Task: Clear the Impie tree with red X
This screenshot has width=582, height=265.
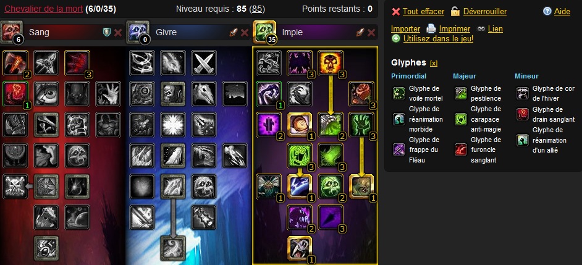Action: [371, 33]
